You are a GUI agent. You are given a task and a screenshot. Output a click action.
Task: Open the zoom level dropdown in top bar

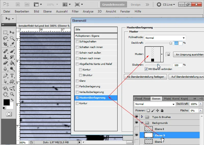tap(57, 5)
